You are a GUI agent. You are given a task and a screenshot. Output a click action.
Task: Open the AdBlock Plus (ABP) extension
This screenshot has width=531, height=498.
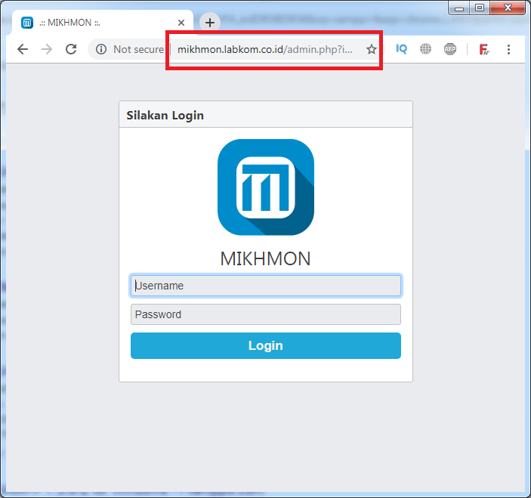tap(450, 49)
